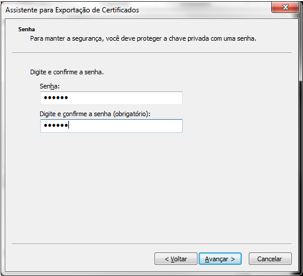Focus the Senha password field
The image size is (303, 276).
(111, 98)
